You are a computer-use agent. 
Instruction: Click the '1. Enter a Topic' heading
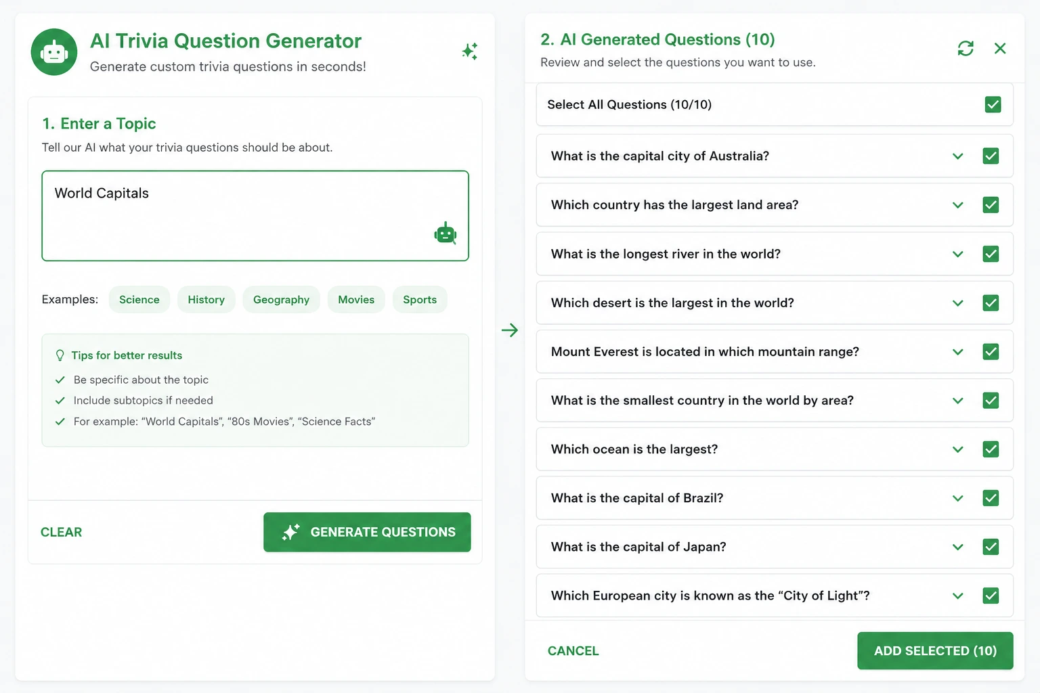pyautogui.click(x=99, y=124)
